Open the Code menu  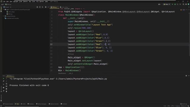(x=21, y=1)
